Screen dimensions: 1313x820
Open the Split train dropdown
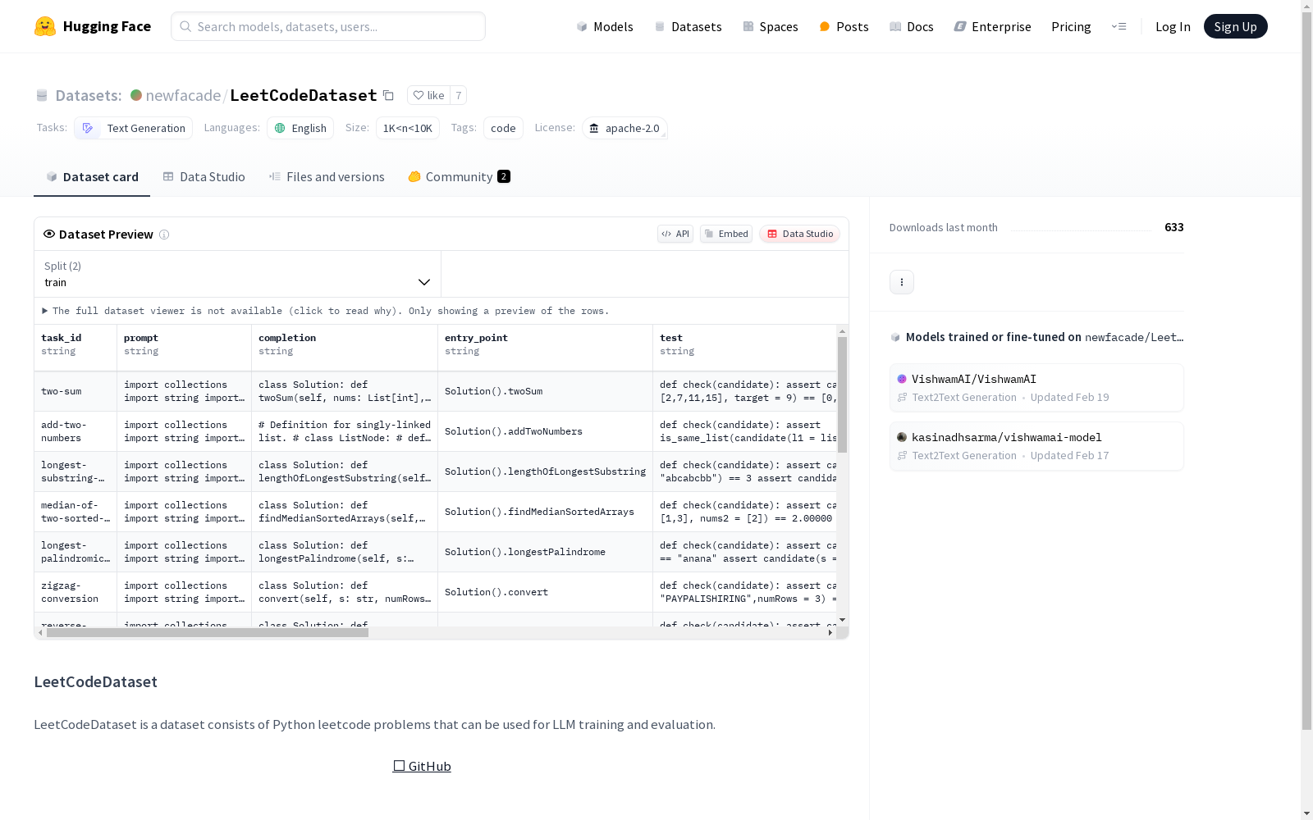point(237,274)
